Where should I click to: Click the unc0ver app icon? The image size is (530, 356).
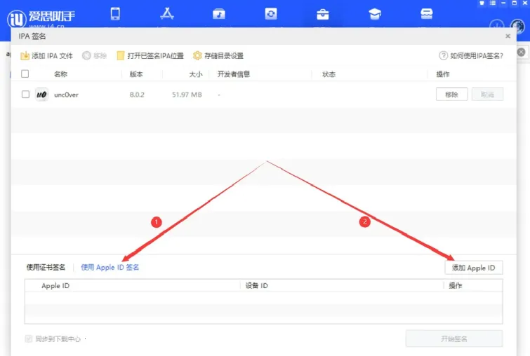point(41,95)
